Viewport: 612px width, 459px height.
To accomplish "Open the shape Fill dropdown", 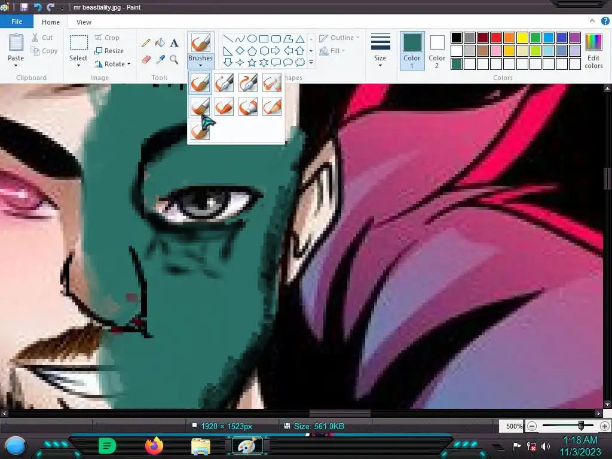I will click(332, 51).
